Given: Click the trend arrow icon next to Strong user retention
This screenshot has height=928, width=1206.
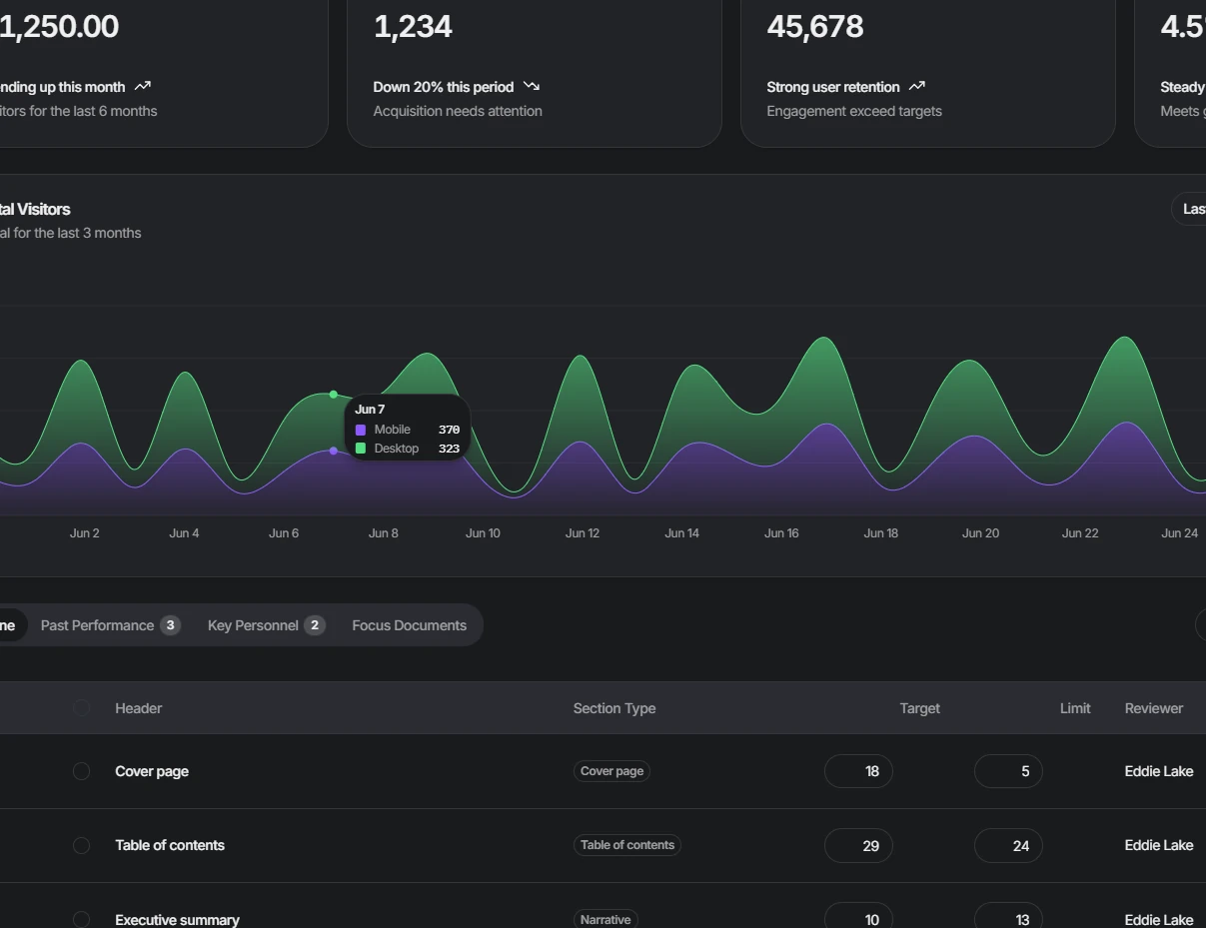Looking at the screenshot, I should (x=917, y=86).
